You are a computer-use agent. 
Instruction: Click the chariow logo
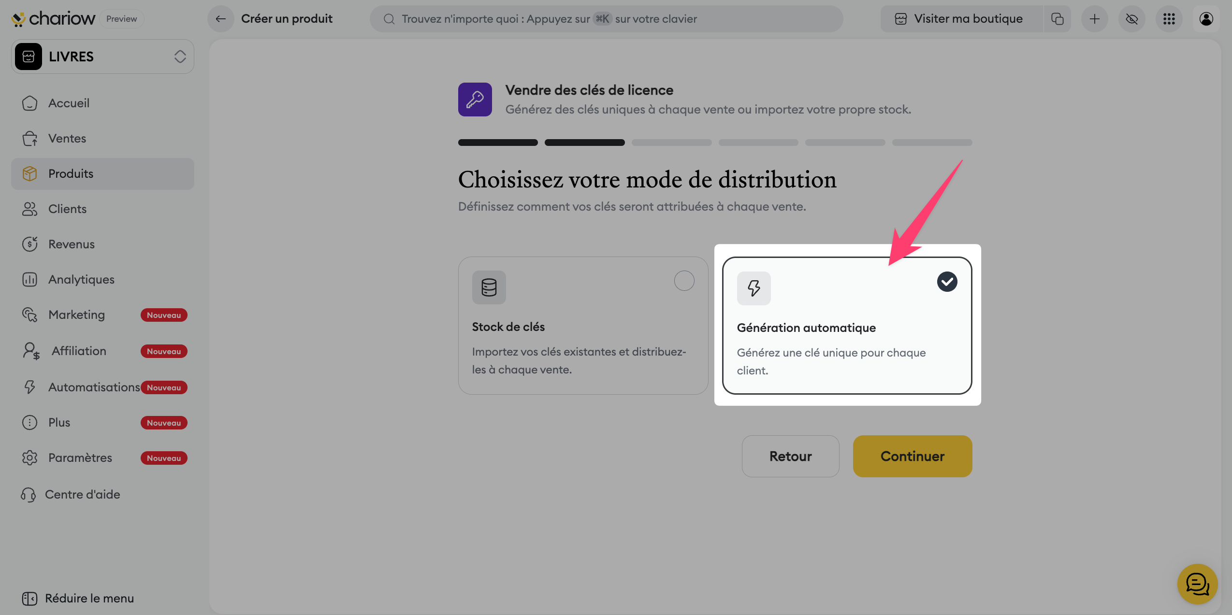[x=53, y=19]
